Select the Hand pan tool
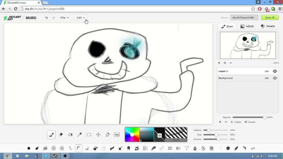 (108, 134)
